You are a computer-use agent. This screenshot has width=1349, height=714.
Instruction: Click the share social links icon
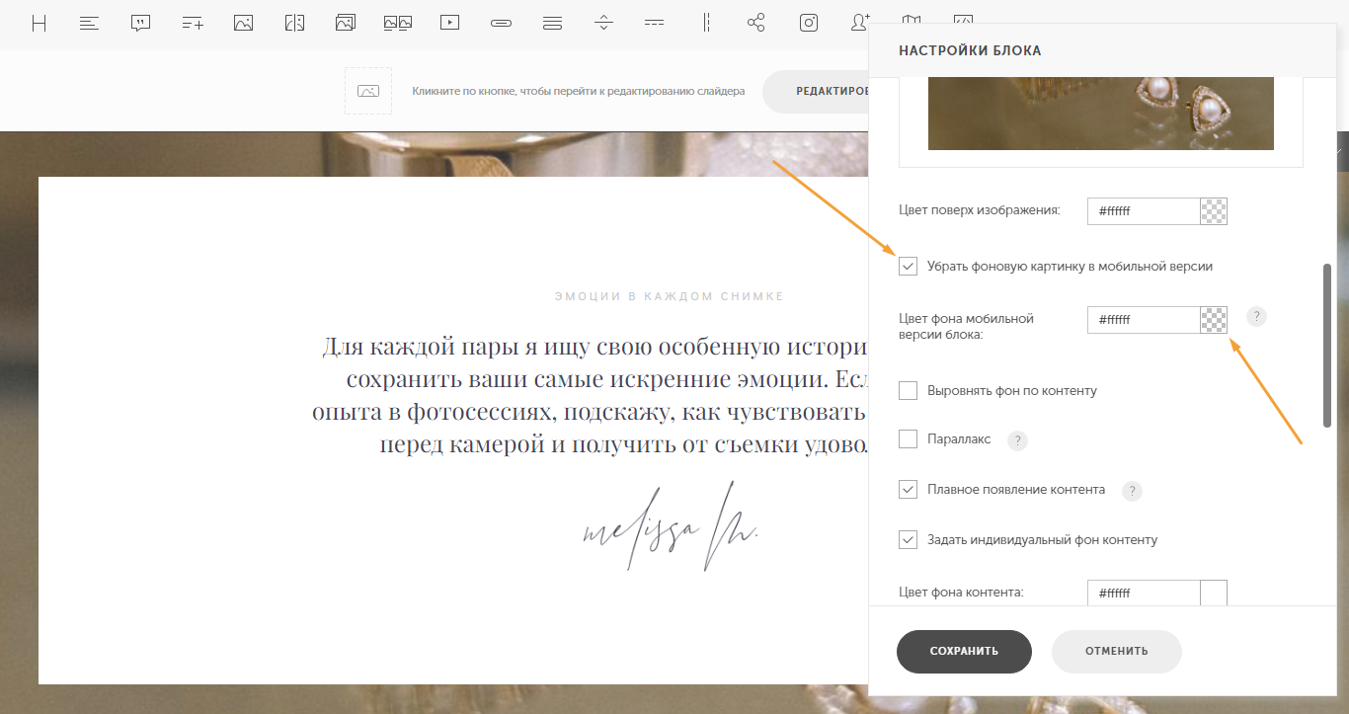[x=756, y=23]
